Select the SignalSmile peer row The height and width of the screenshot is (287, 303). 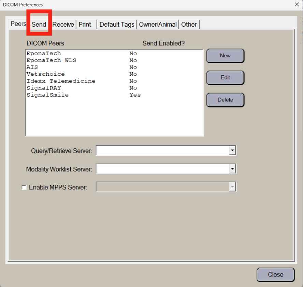coord(115,95)
